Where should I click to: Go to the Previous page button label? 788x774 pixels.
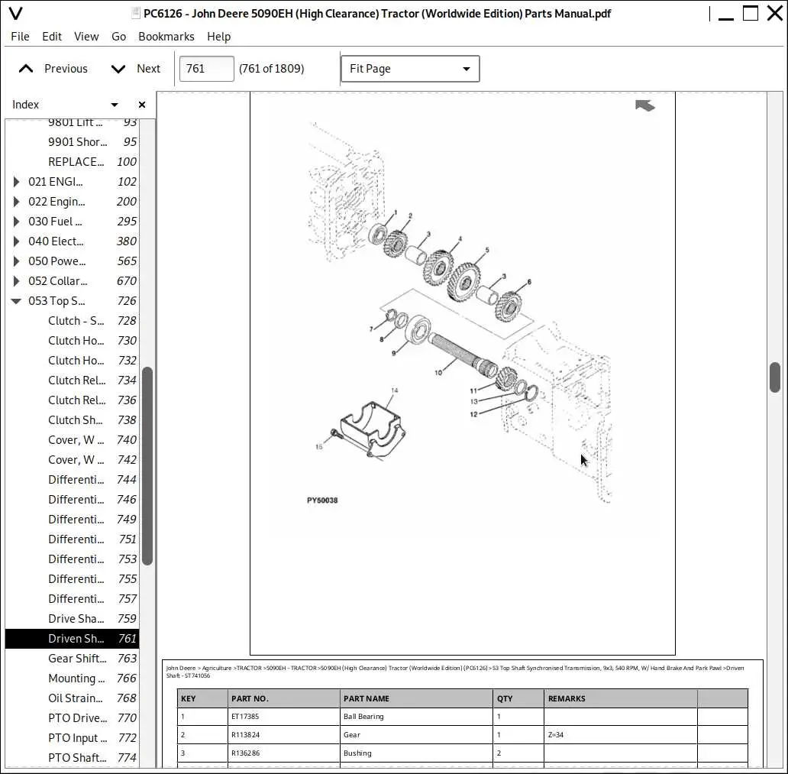66,69
